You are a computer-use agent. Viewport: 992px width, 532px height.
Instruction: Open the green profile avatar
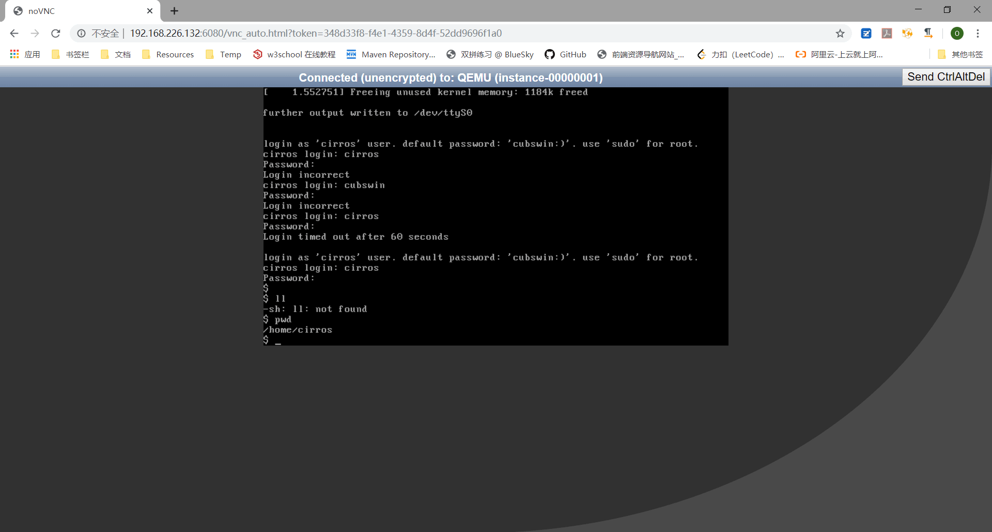(957, 34)
